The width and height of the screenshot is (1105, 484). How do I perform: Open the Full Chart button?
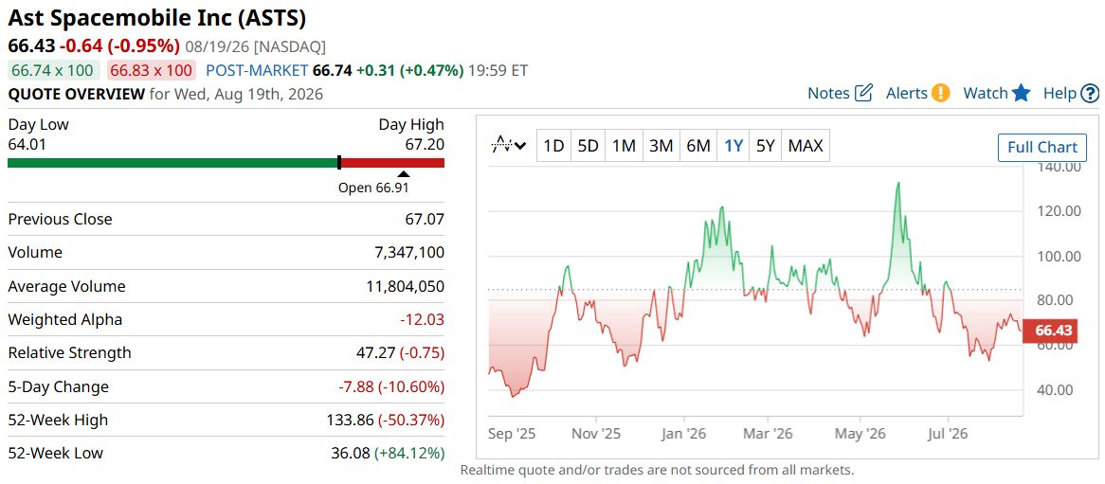point(1042,147)
